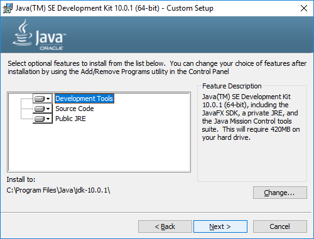Click the Feature Description text panel
This screenshot has height=239, width=314.
[x=251, y=117]
